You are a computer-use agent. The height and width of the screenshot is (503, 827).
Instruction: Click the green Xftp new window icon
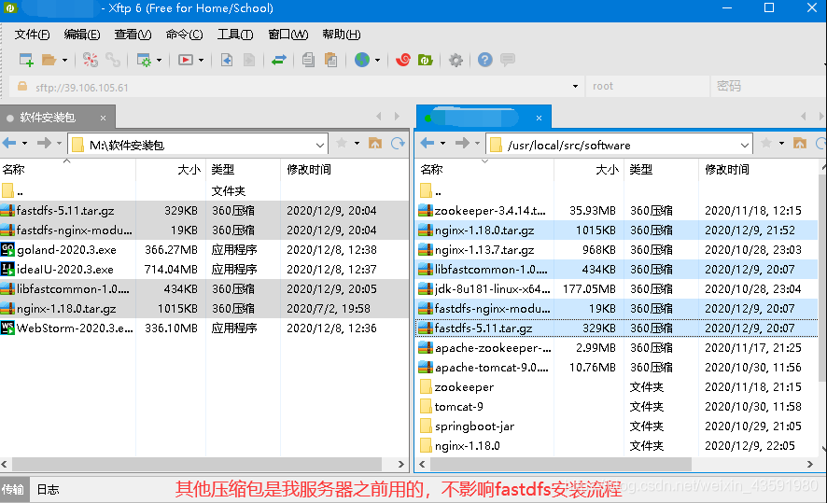pos(425,60)
